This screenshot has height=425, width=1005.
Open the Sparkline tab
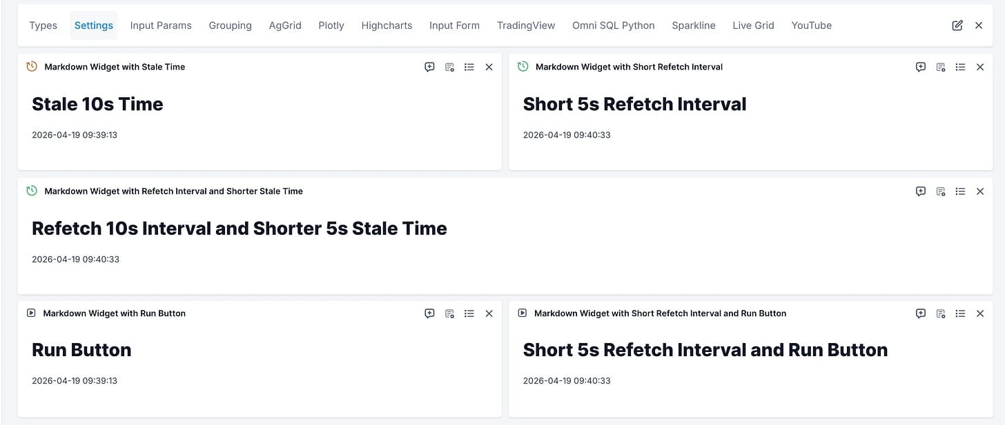point(694,25)
